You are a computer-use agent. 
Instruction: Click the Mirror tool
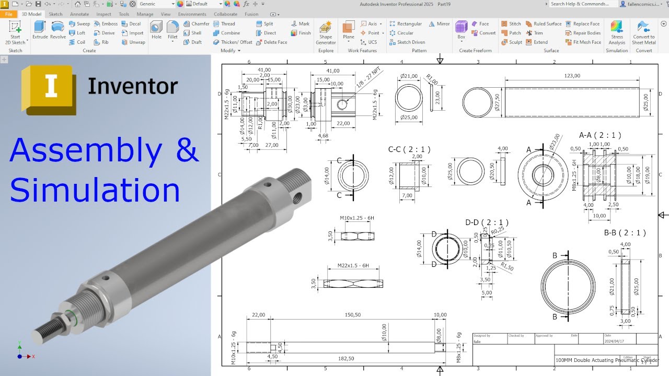439,23
